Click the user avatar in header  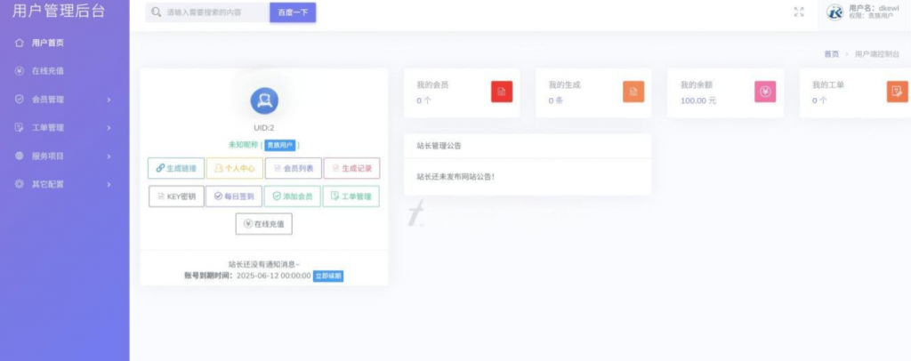pyautogui.click(x=834, y=12)
